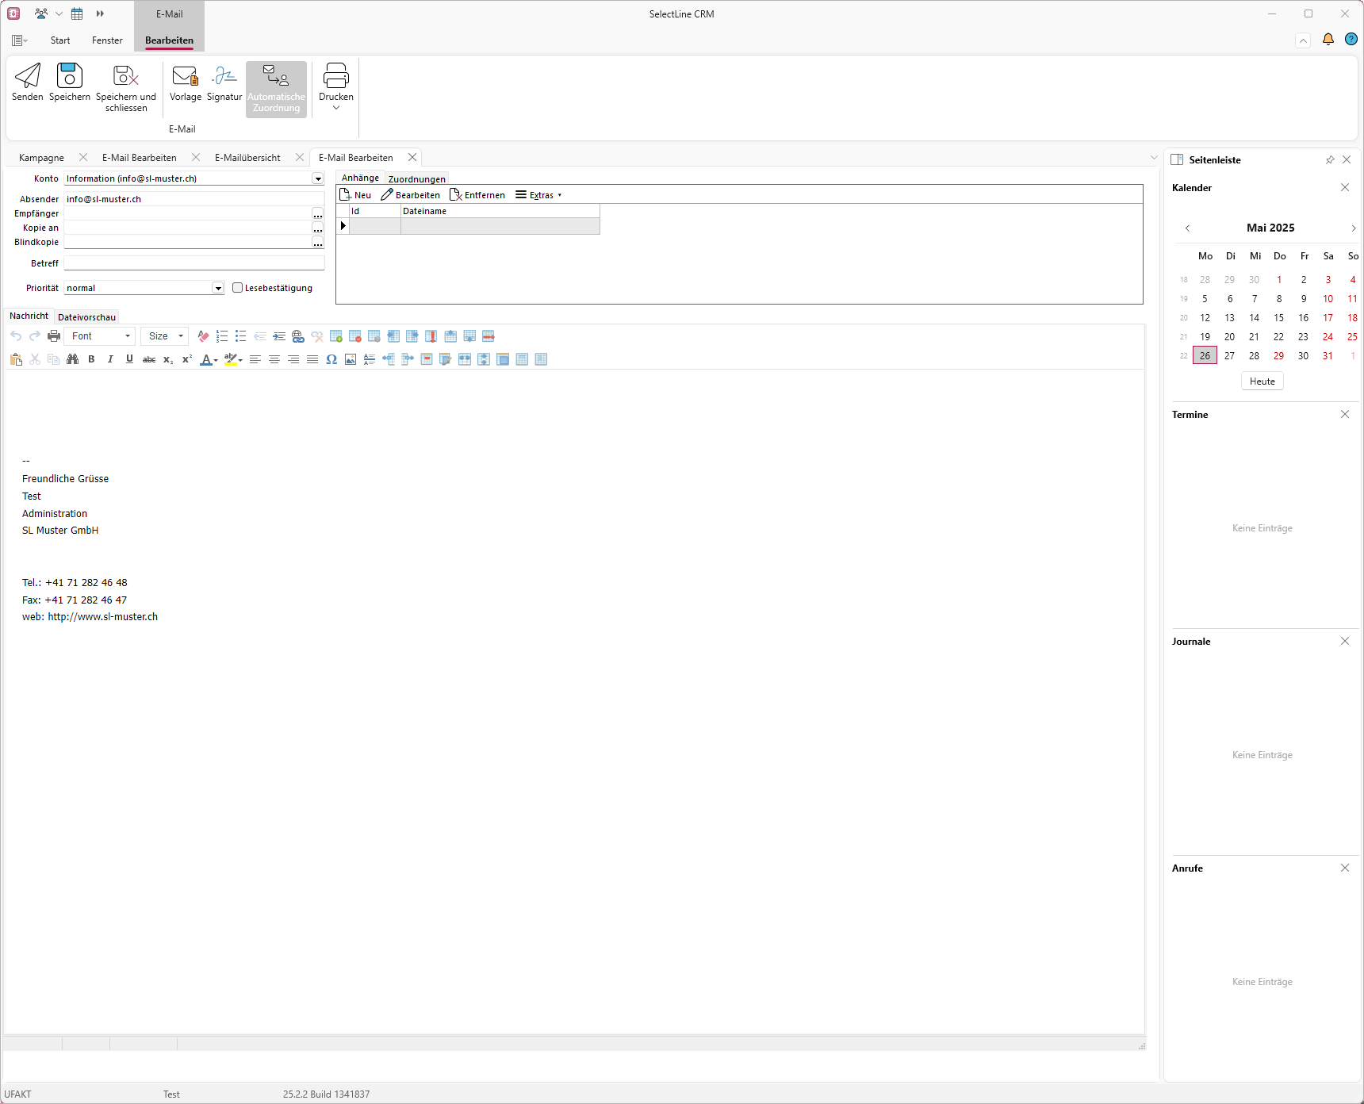Enable the Lesebestätigung checkbox
Viewport: 1364px width, 1104px height.
coord(237,288)
